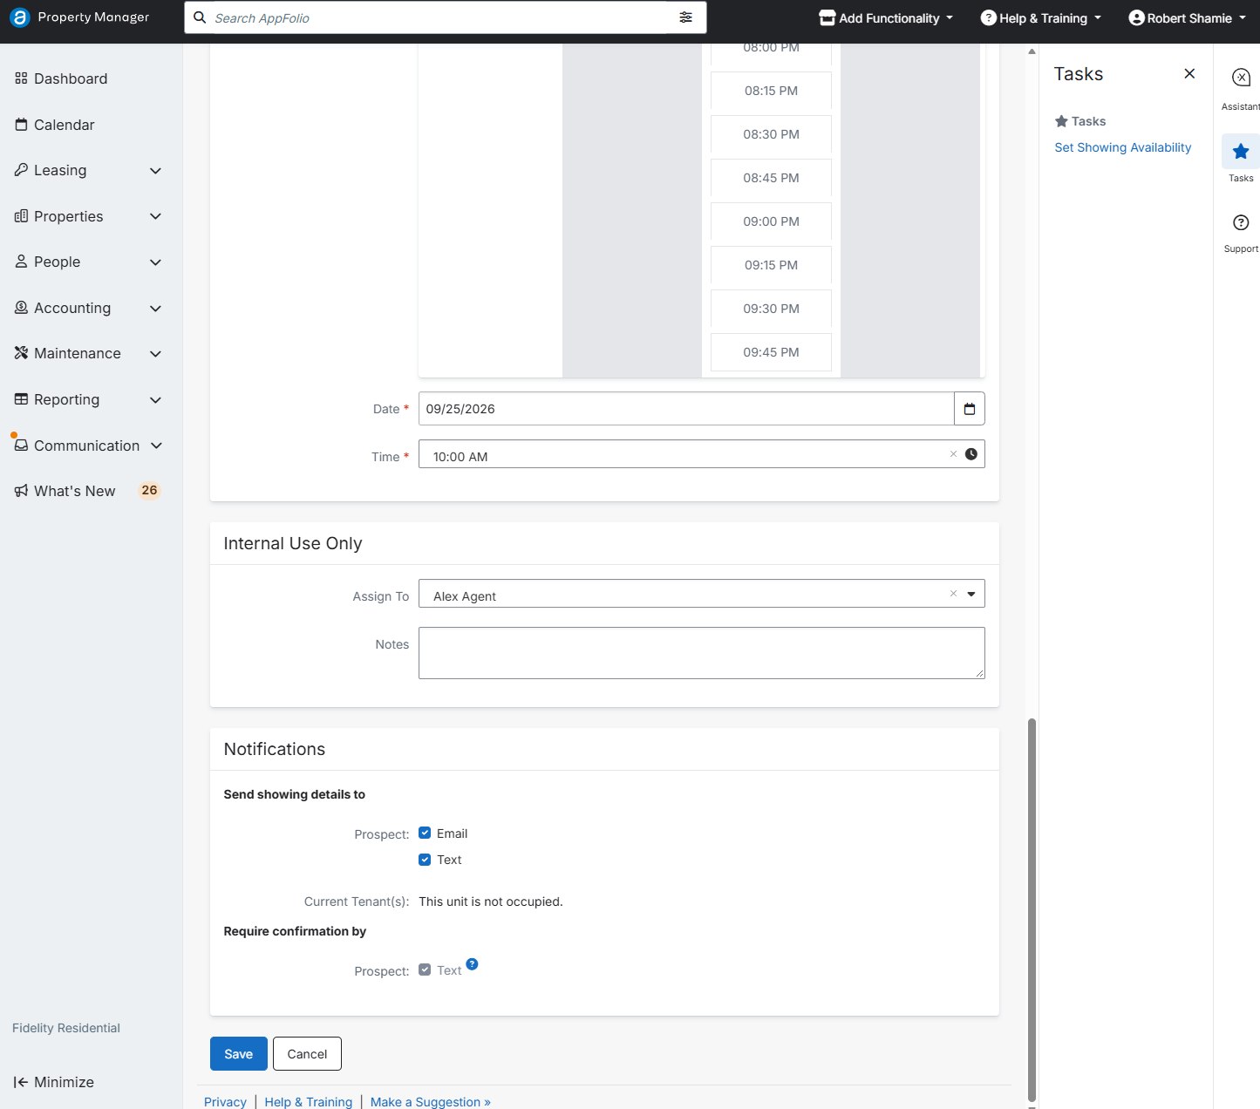The height and width of the screenshot is (1109, 1260).
Task: Click the Minimize sidebar arrow icon
Action: pos(21,1082)
